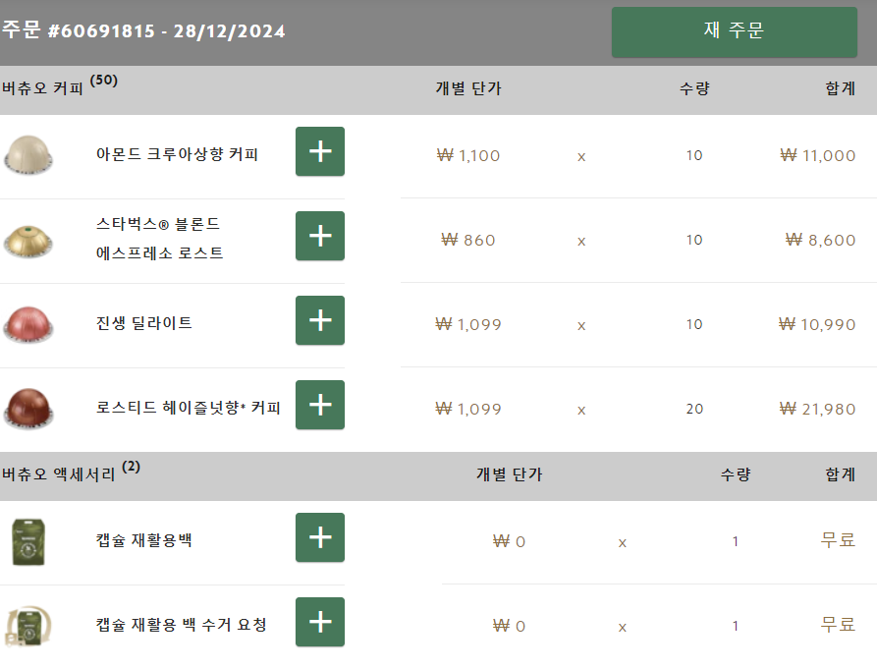Click the green 캡슐 재활용백 bag image
The width and height of the screenshot is (877, 668).
(28, 540)
